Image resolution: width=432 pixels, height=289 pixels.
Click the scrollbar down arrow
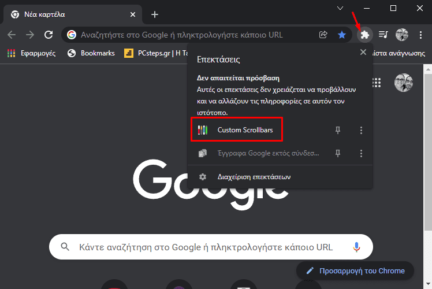coord(428,284)
